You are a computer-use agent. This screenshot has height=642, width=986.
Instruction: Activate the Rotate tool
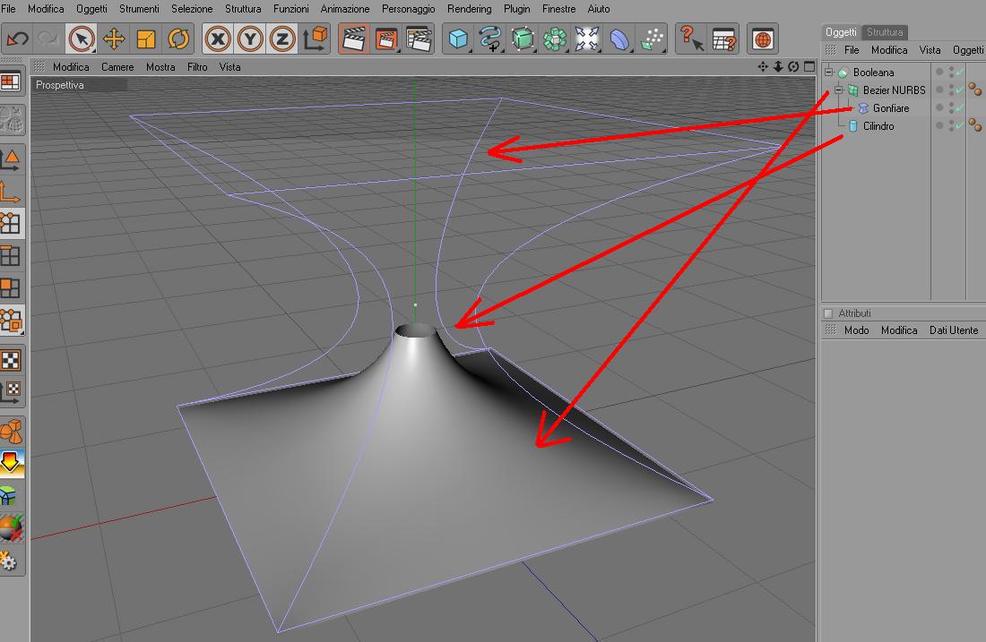(178, 39)
